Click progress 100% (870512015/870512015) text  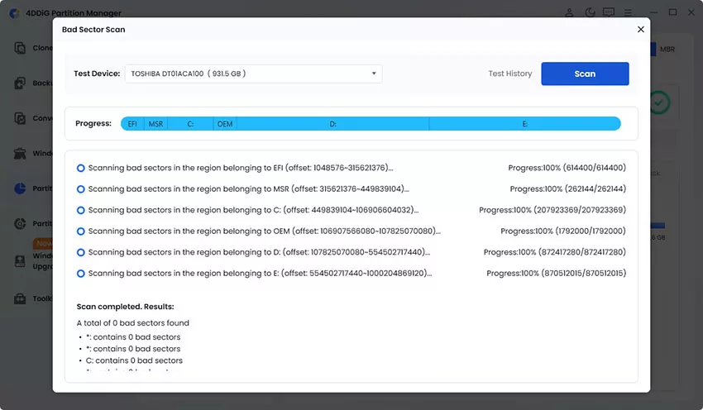(556, 273)
